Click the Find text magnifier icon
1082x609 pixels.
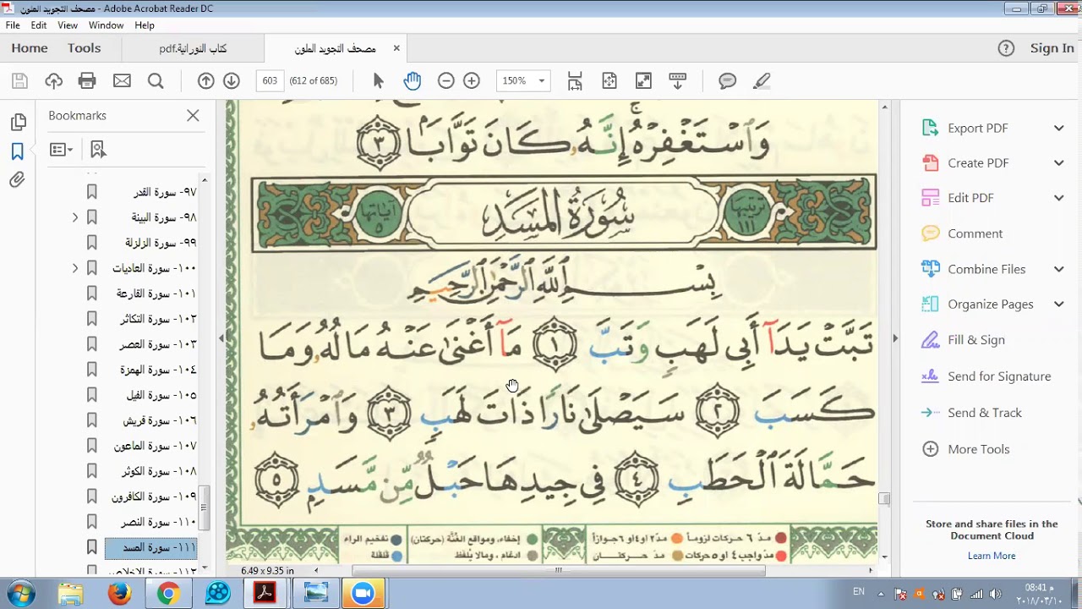[x=156, y=81]
